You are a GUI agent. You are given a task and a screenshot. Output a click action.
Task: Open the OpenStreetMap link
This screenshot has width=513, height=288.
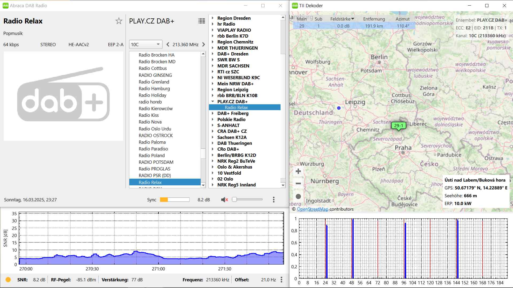(x=312, y=209)
